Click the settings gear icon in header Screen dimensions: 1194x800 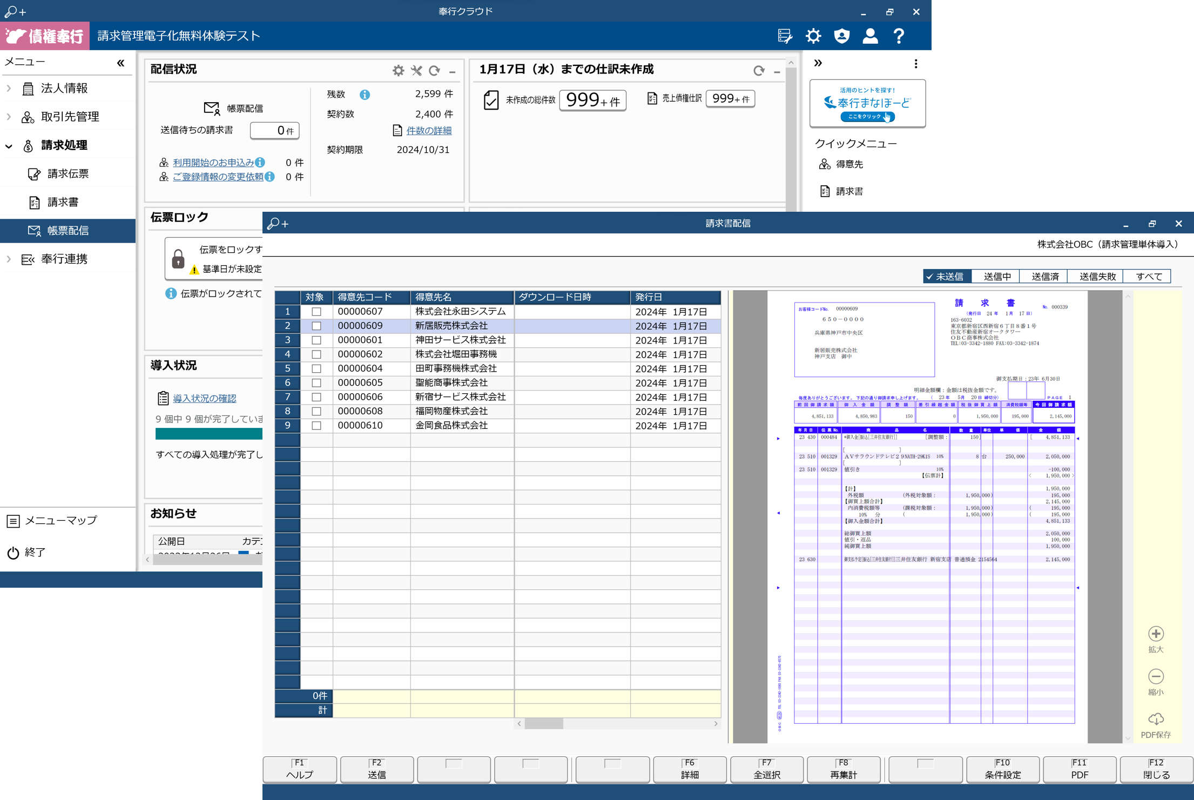(813, 36)
